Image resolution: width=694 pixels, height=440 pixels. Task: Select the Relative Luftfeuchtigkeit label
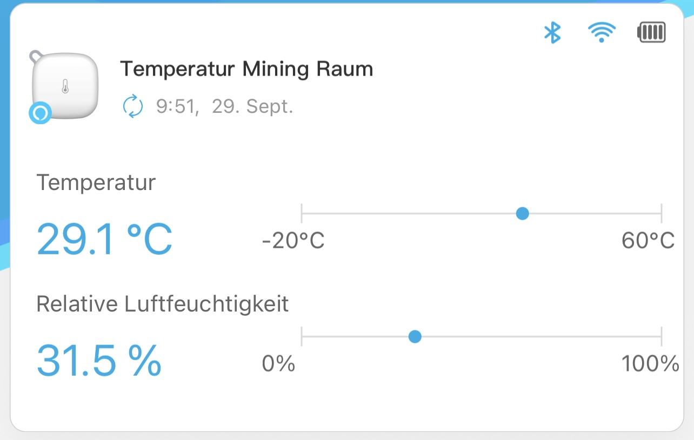(162, 304)
